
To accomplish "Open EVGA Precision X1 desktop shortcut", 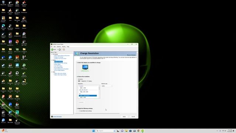I will pyautogui.click(x=10, y=43).
